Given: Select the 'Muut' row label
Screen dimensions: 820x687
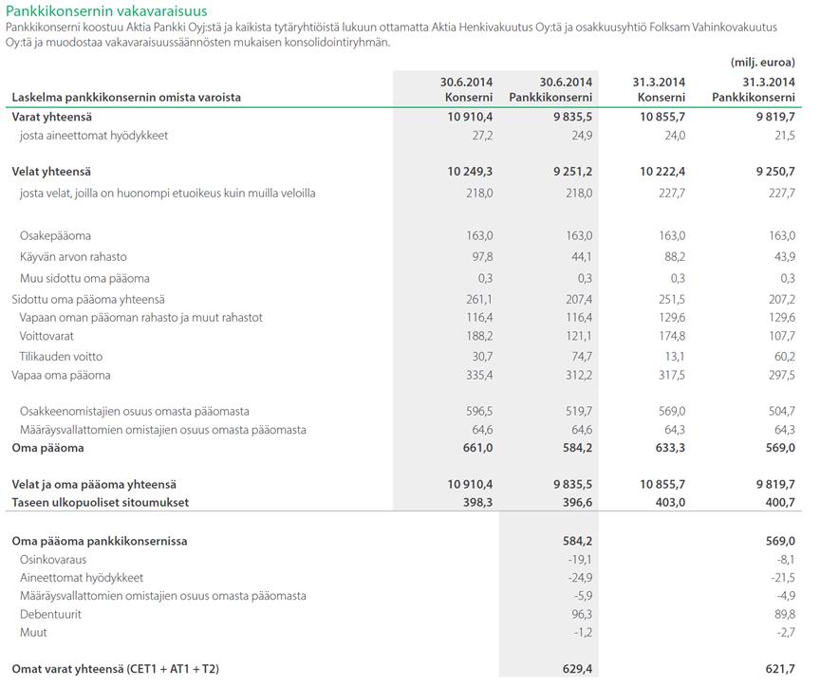Looking at the screenshot, I should pos(33,633).
